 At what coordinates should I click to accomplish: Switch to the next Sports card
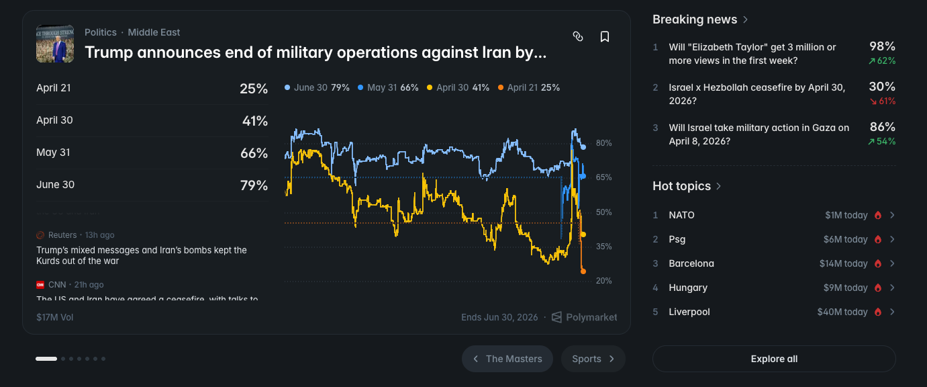[x=593, y=359]
